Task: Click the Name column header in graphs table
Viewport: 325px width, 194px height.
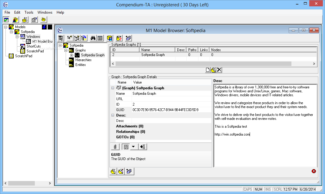Action: coord(157,50)
